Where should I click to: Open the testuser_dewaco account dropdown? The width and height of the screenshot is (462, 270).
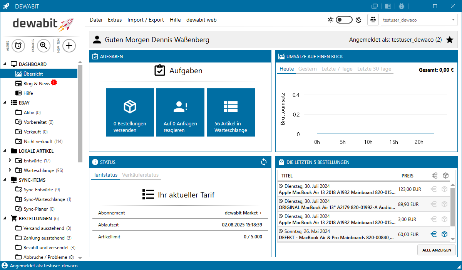pos(418,20)
